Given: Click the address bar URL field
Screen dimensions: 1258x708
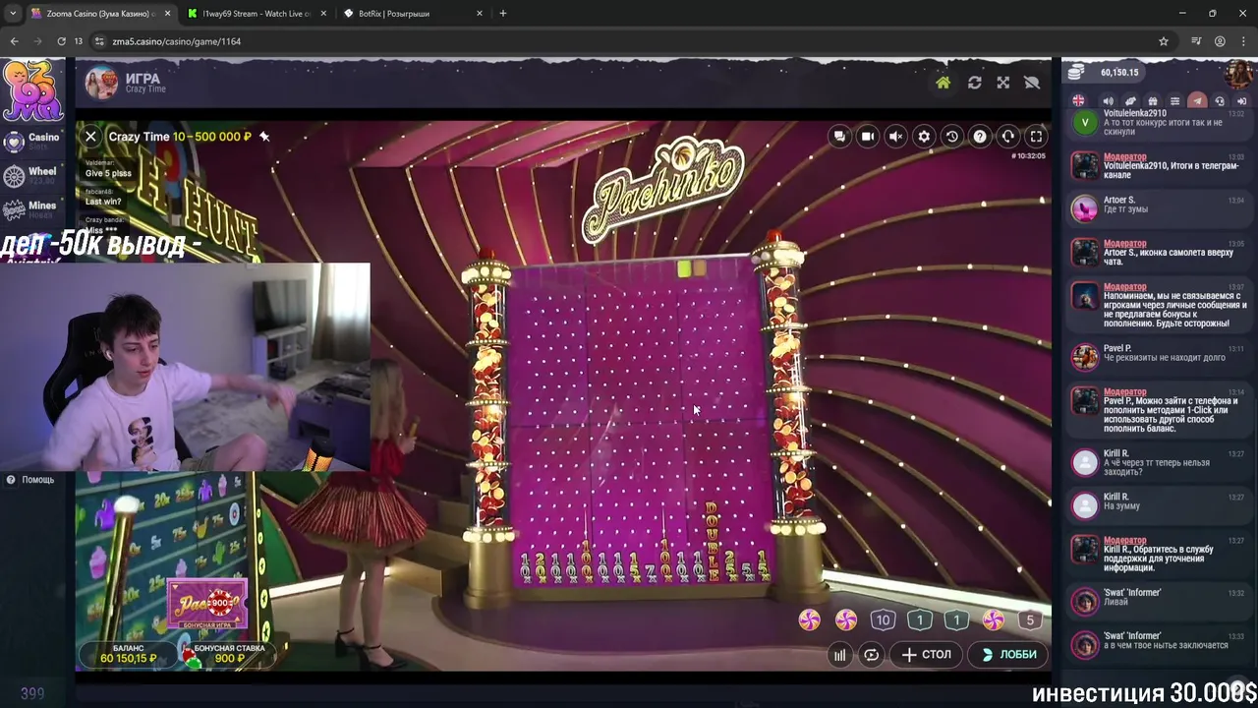Looking at the screenshot, I should tap(629, 41).
